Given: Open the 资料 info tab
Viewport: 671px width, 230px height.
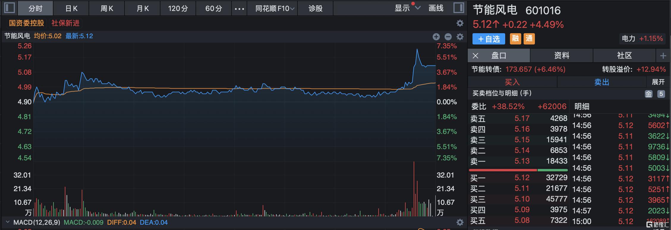Looking at the screenshot, I should (x=562, y=55).
